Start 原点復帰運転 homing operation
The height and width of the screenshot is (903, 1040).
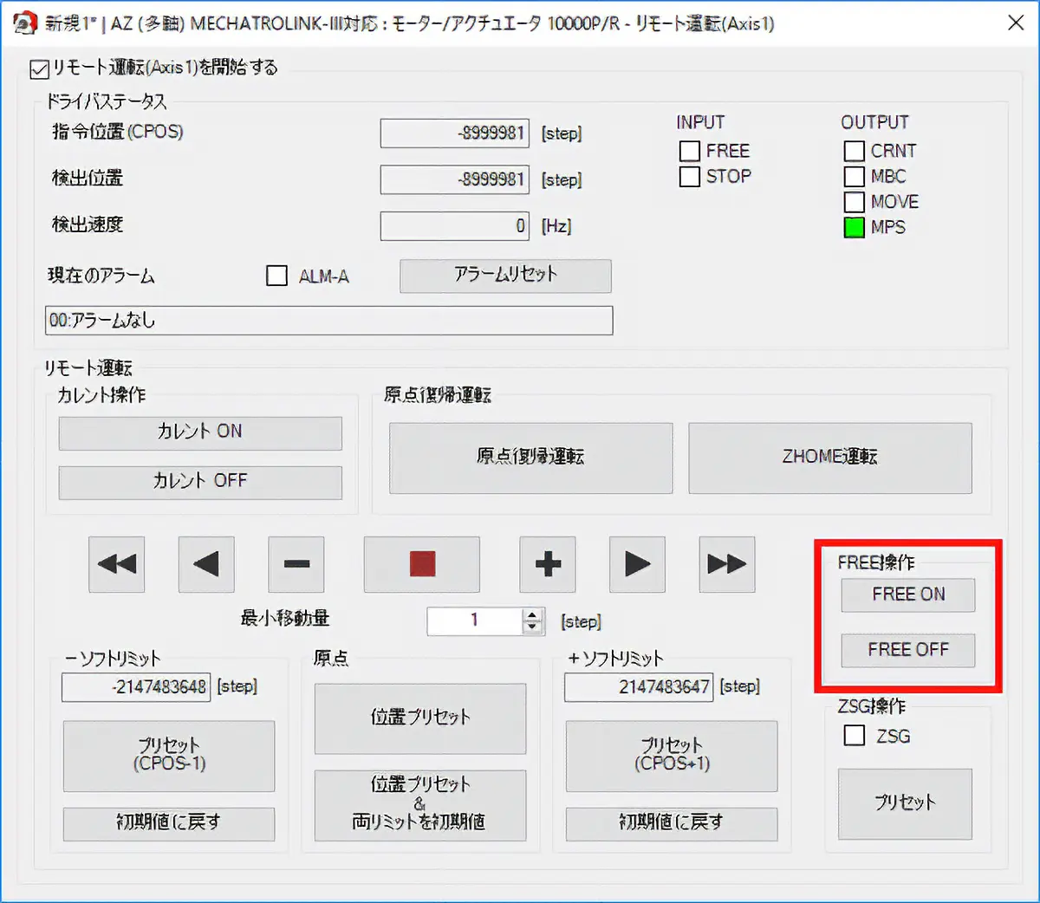pos(530,458)
